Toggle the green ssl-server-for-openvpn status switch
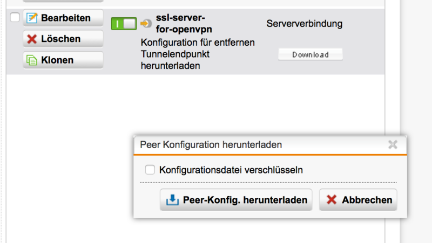Screen dimensions: 432x243 (124, 24)
